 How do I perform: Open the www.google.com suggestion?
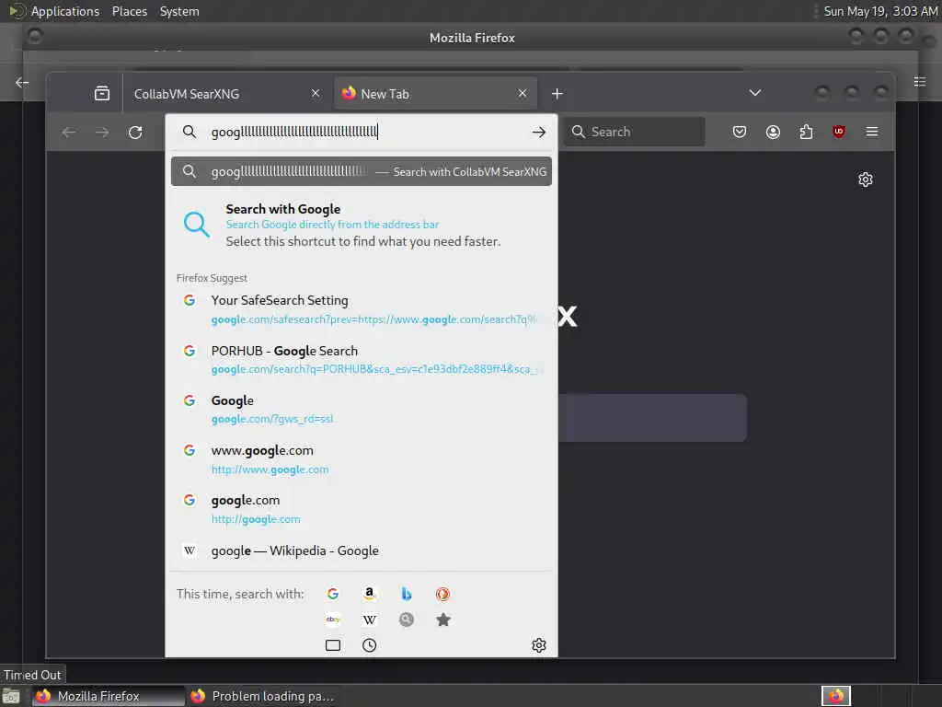click(x=361, y=458)
